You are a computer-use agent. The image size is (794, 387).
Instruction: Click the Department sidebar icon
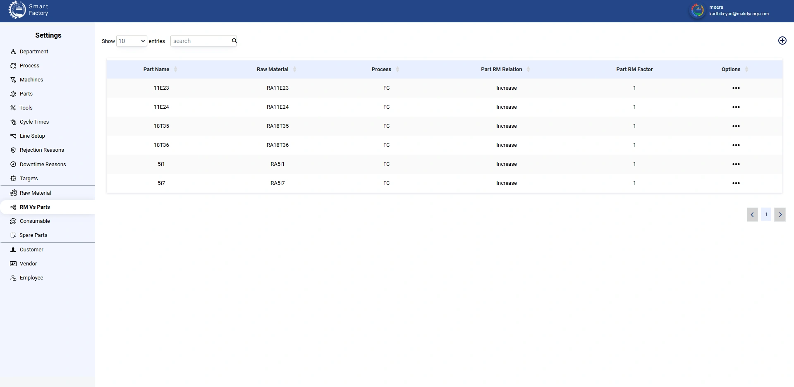(13, 52)
